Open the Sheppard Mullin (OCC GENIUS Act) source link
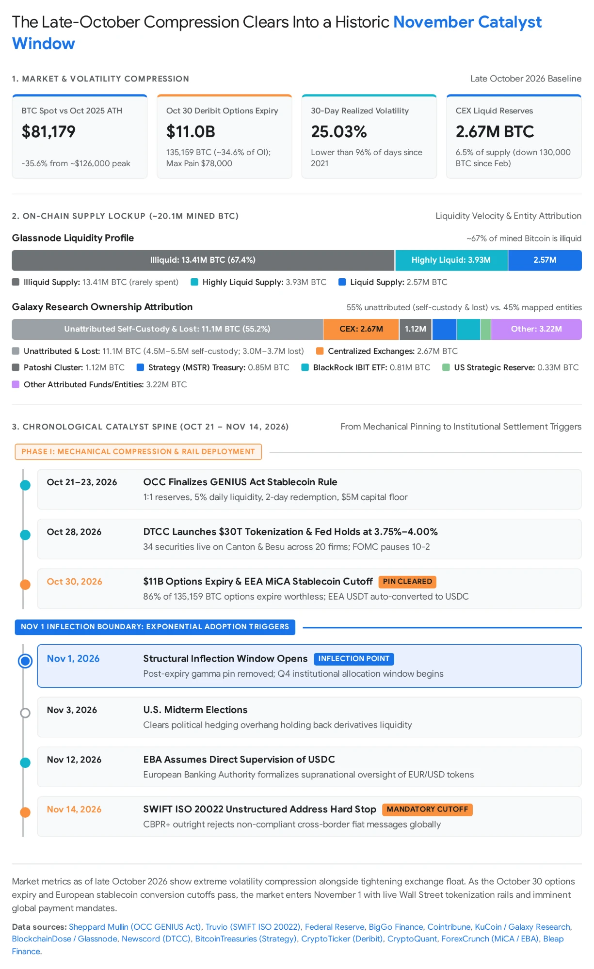The width and height of the screenshot is (594, 969). click(x=135, y=927)
